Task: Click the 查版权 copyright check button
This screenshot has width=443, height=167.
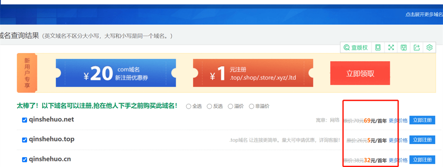Action: 356,47
